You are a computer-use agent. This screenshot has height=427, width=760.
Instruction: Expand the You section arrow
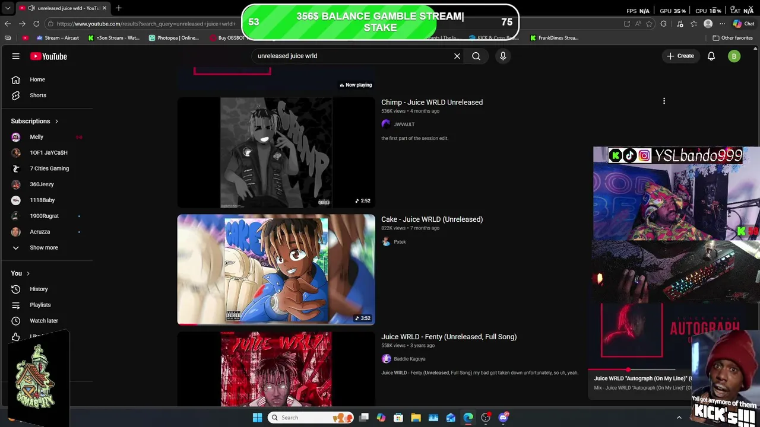(x=27, y=273)
